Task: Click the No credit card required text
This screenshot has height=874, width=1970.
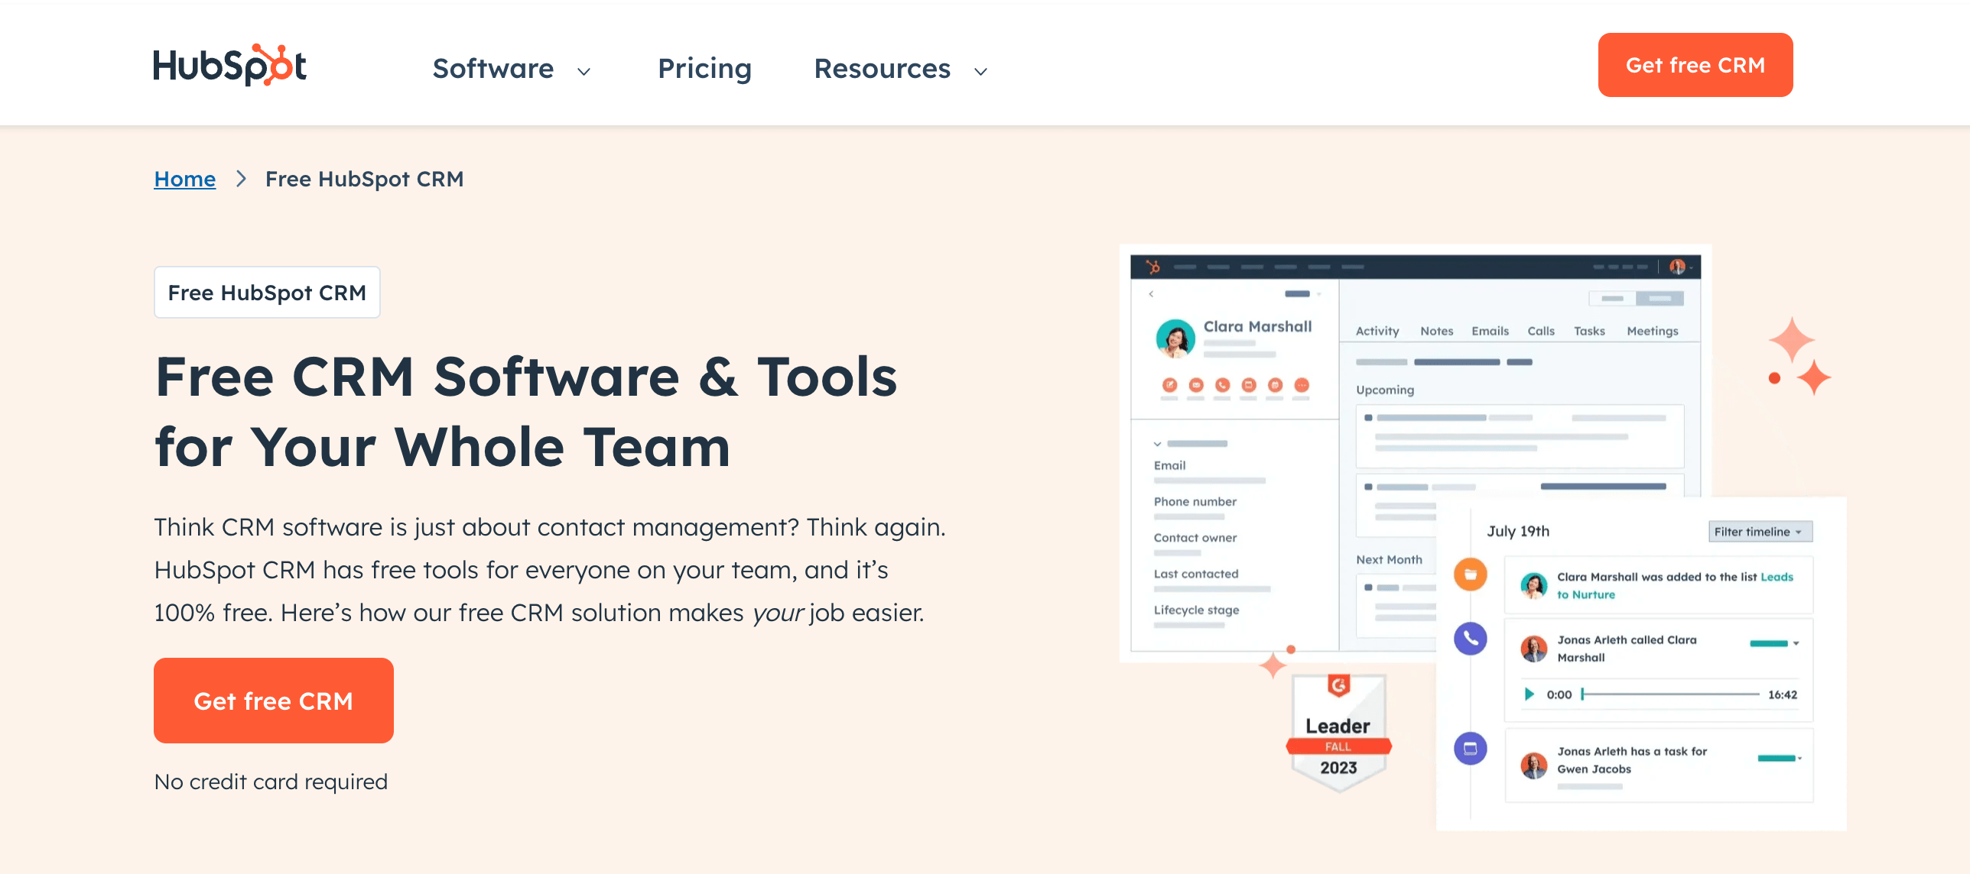Action: tap(271, 782)
